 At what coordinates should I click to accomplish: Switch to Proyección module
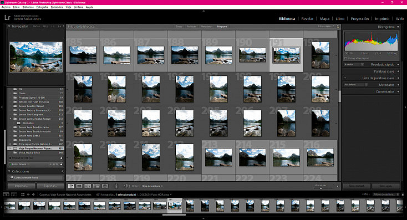(x=360, y=19)
